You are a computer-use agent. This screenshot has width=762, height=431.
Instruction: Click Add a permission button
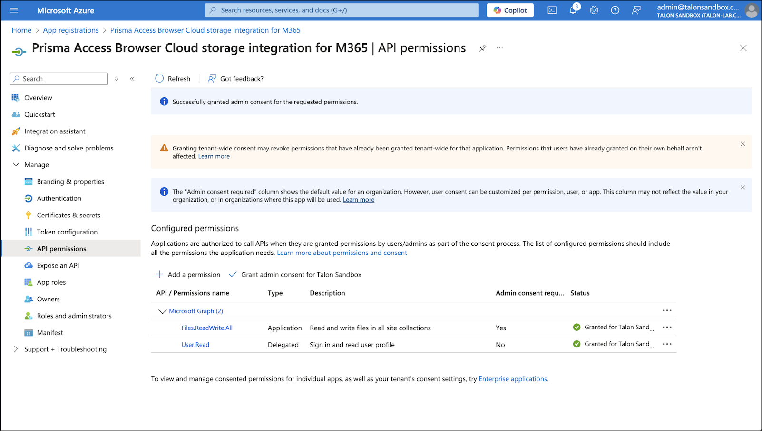point(188,275)
